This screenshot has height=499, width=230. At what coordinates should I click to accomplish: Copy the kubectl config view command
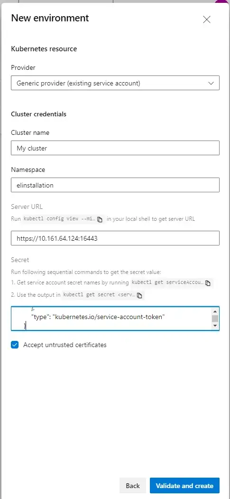click(100, 219)
